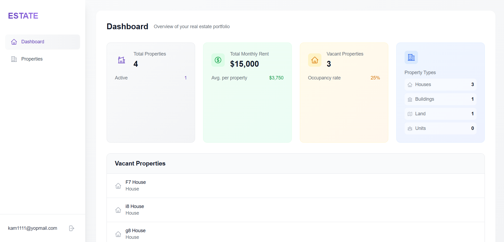Select the Units row label
This screenshot has height=242, width=504.
click(420, 128)
